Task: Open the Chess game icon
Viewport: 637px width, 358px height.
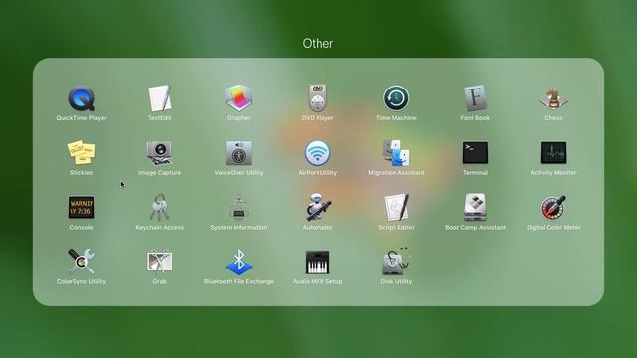Action: coord(553,98)
